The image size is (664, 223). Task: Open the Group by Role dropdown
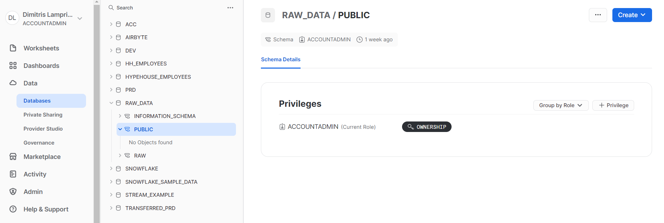click(x=561, y=105)
